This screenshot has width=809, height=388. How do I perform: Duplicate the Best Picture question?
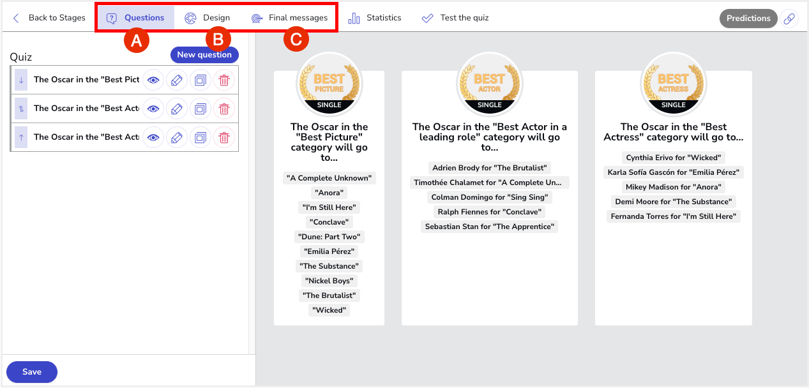(x=200, y=80)
